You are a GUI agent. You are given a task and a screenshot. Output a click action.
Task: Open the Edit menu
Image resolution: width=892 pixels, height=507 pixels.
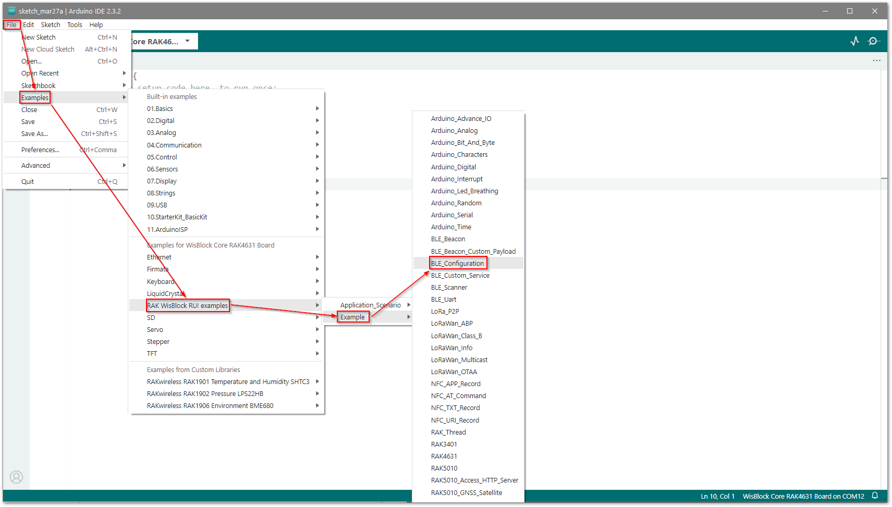click(x=29, y=24)
